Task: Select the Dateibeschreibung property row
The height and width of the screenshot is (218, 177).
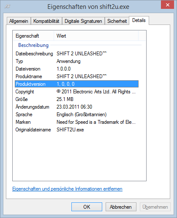Action: click(76, 54)
